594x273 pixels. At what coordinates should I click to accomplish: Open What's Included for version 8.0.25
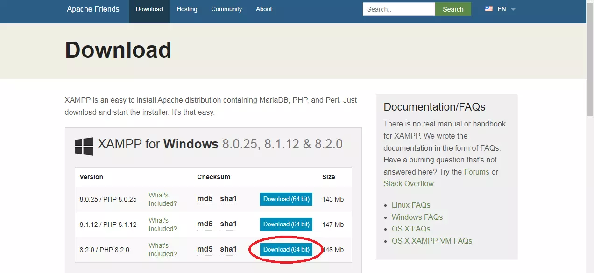163,199
